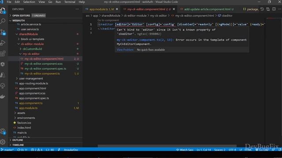Screen dimensions: 282x158
Task: Open the View menu
Action: [42, 2]
